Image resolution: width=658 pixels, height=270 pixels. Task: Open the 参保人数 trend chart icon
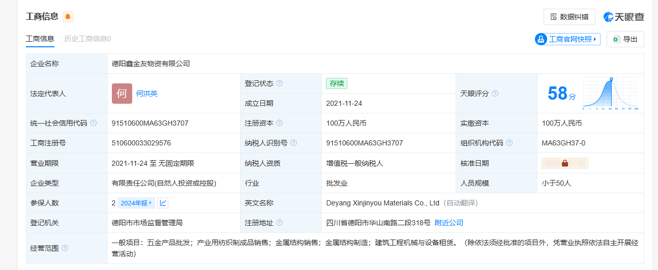tap(163, 203)
